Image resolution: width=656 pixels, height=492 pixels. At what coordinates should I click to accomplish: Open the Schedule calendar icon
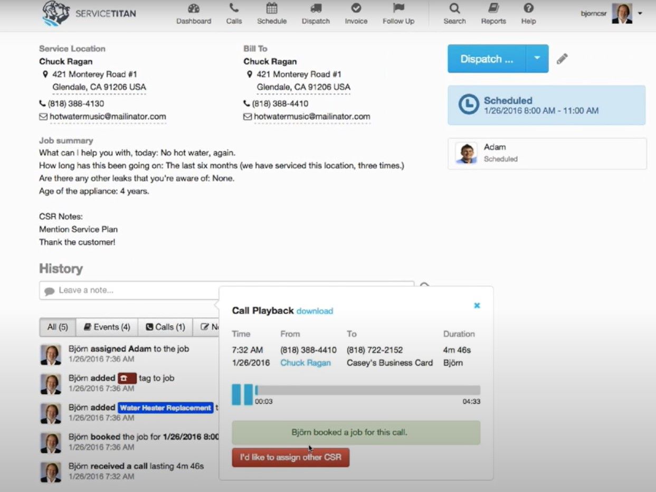tap(272, 8)
